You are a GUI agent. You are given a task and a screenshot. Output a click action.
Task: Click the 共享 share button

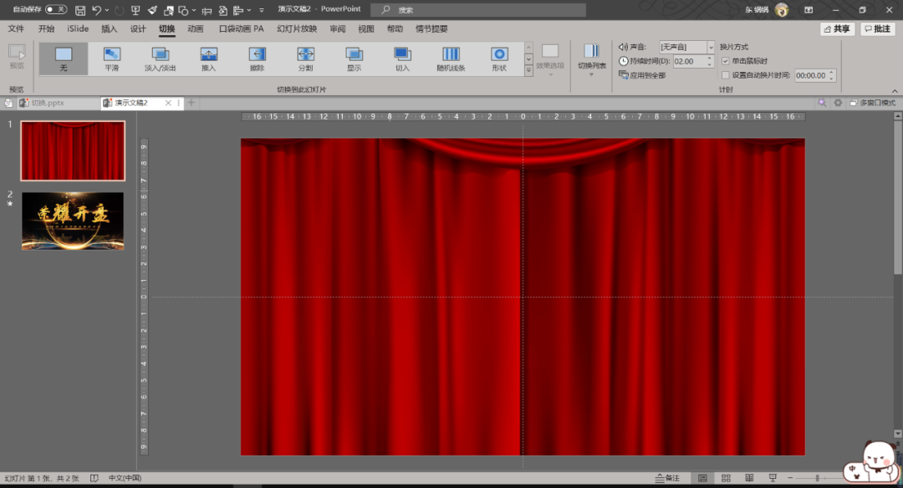(x=837, y=28)
